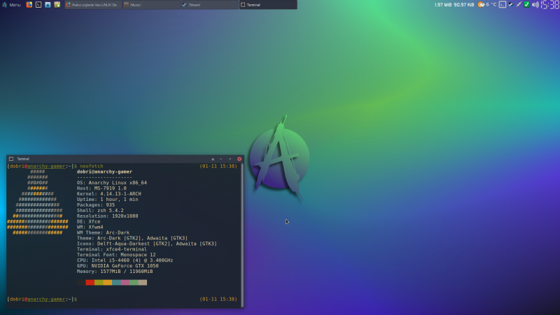Click the "Host: MS-7919 1.0" line
This screenshot has width=560, height=315.
(101, 188)
